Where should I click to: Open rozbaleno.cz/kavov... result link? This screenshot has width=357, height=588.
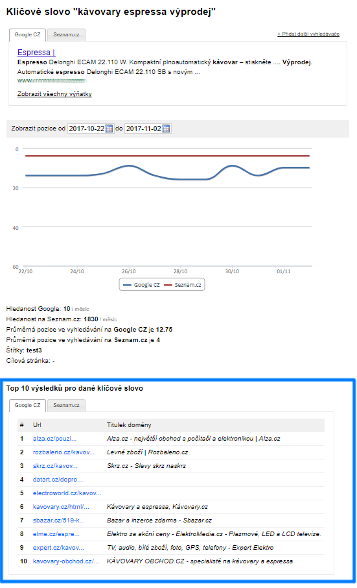(x=63, y=452)
